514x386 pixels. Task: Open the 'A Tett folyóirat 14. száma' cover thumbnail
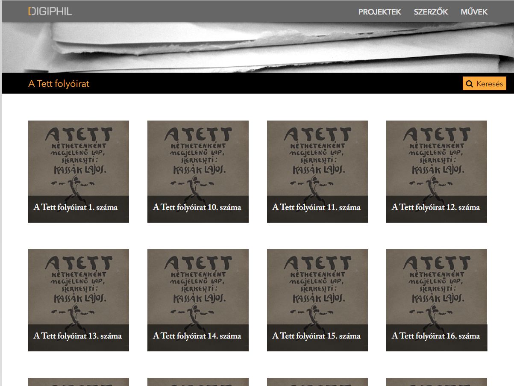[198, 300]
